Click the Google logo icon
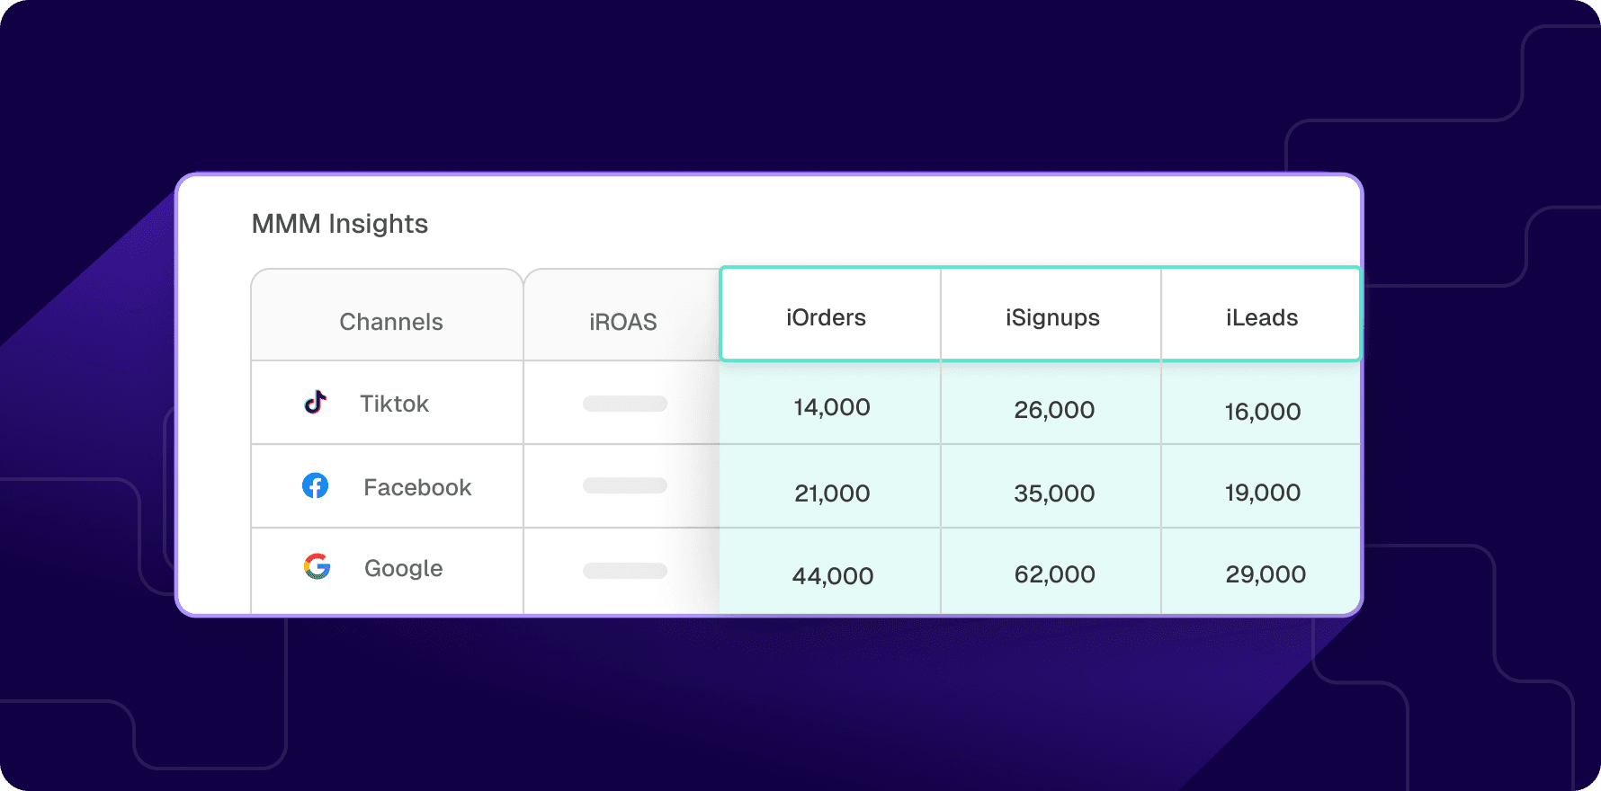This screenshot has width=1601, height=791. click(317, 566)
